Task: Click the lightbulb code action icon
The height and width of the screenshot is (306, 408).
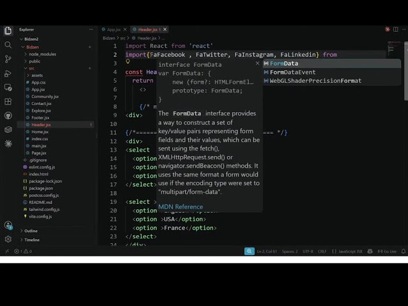Action: coord(127,61)
